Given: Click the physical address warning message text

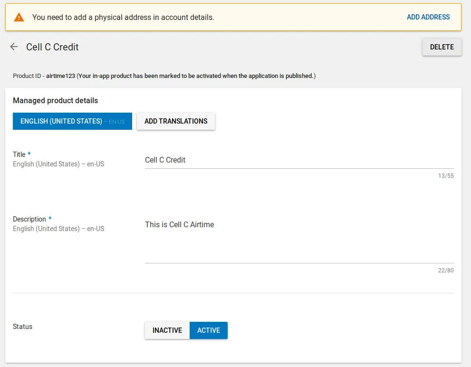Looking at the screenshot, I should point(123,18).
